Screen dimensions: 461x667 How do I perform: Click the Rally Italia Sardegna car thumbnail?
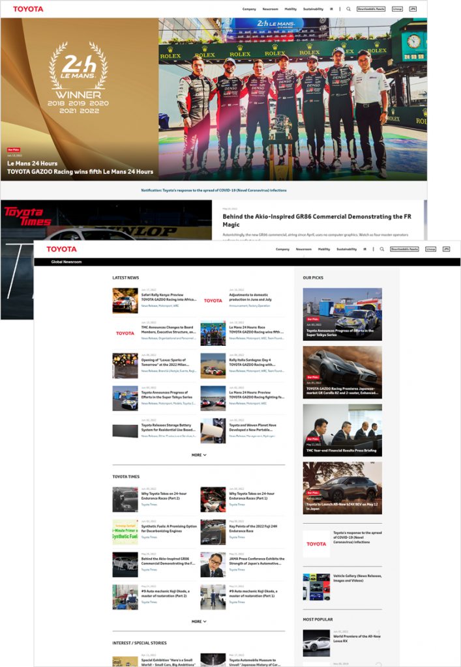213,366
